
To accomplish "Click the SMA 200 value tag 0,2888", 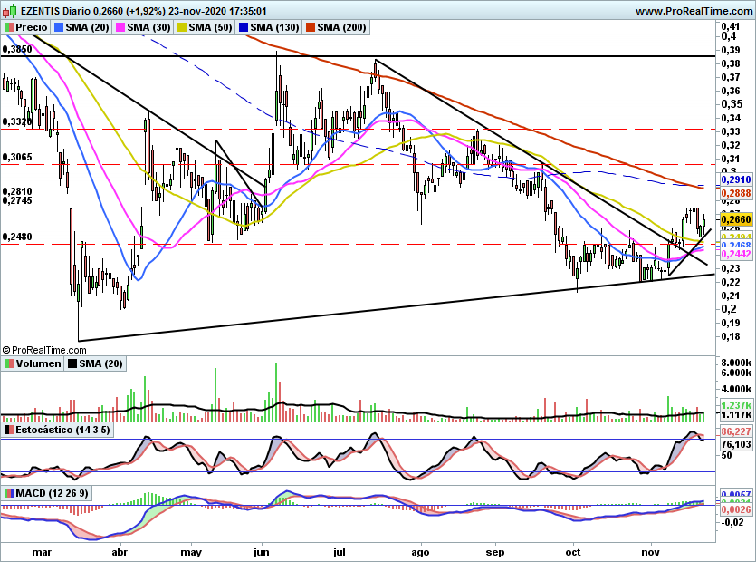I will 736,193.
